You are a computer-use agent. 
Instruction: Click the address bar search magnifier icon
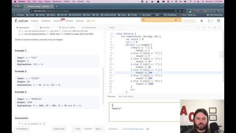click(176, 11)
